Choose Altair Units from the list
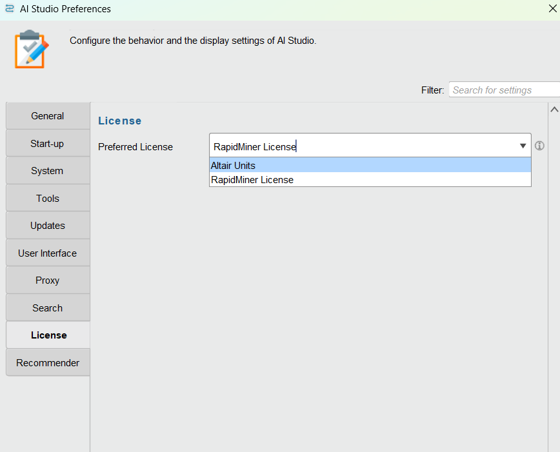Viewport: 560px width, 452px height. (x=370, y=165)
